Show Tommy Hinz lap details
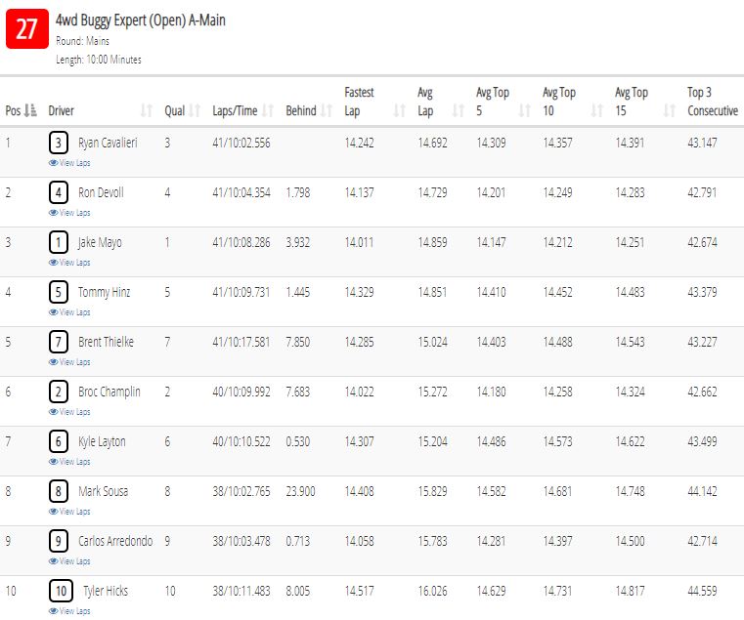This screenshot has height=620, width=744. (x=69, y=311)
